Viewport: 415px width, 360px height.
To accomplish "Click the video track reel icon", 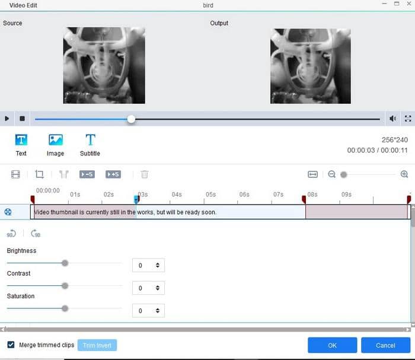I will [8, 212].
